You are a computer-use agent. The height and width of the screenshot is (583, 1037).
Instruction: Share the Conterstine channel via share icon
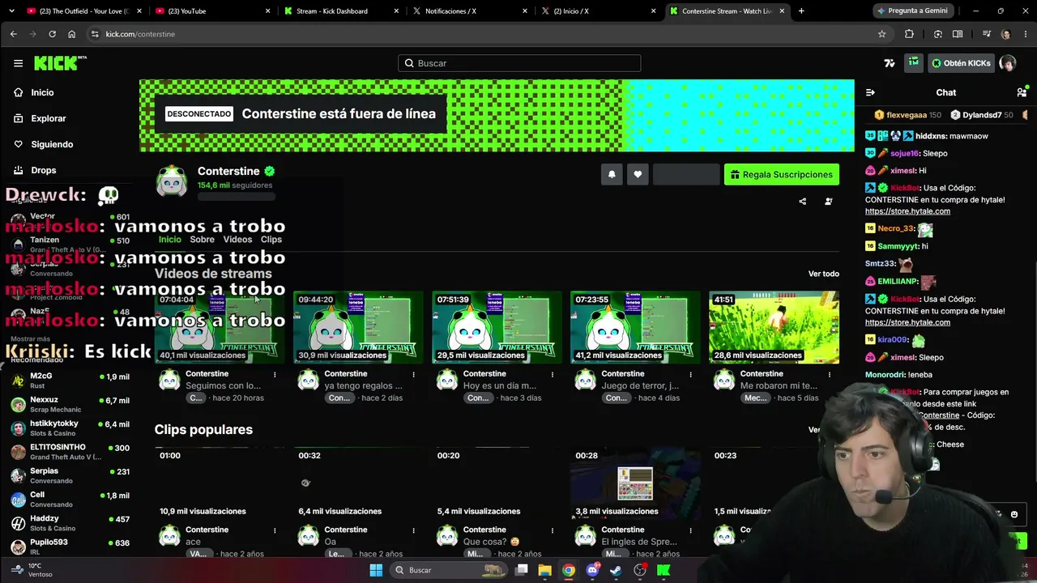click(803, 202)
